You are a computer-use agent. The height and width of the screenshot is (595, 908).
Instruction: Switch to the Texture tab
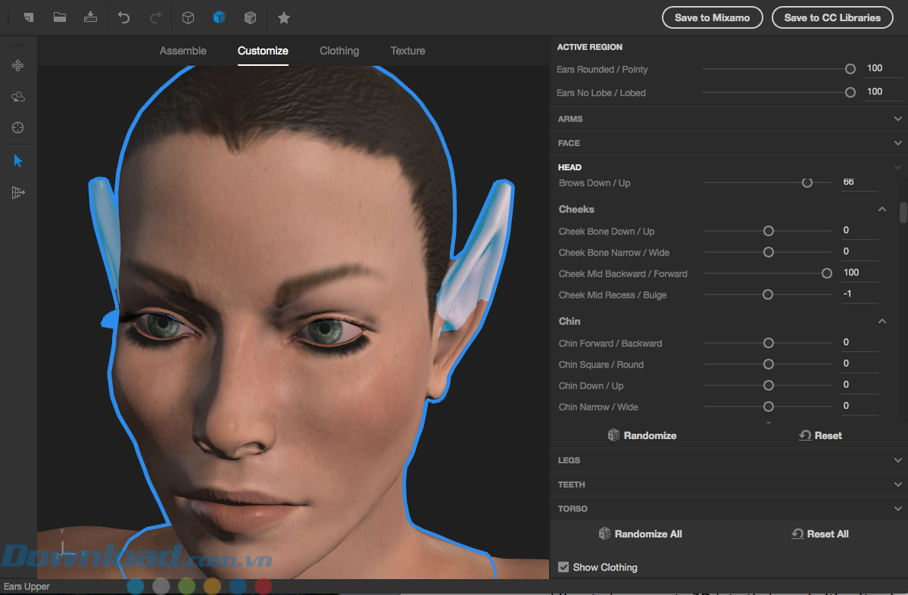point(407,51)
